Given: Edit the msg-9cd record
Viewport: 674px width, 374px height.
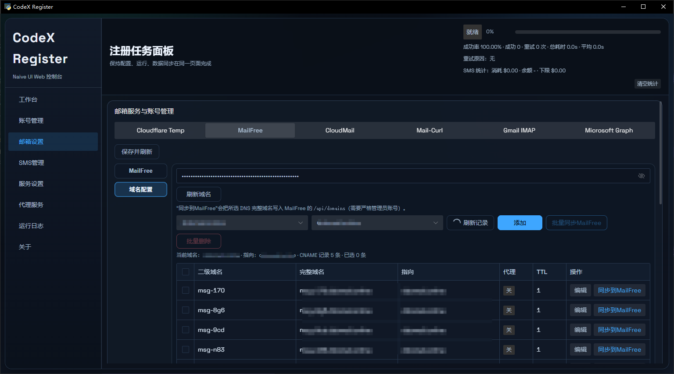Looking at the screenshot, I should pyautogui.click(x=581, y=330).
